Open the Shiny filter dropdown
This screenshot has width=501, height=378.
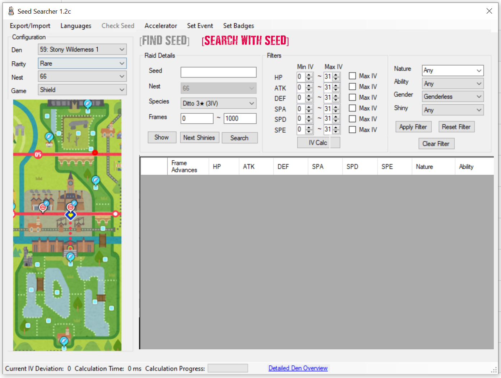453,110
